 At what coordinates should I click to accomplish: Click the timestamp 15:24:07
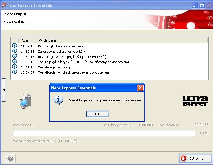pos(27,72)
